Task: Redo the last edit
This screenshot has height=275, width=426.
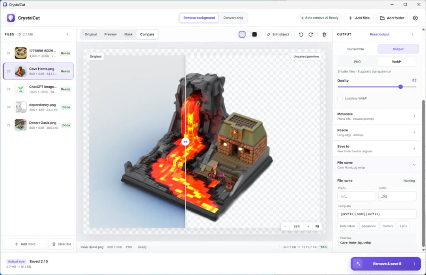Action: [x=310, y=35]
